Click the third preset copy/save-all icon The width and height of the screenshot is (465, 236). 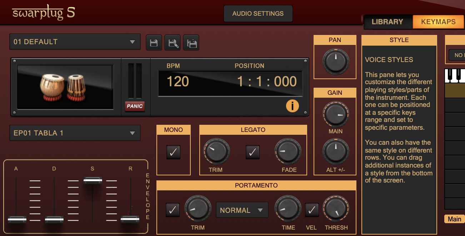pyautogui.click(x=192, y=43)
